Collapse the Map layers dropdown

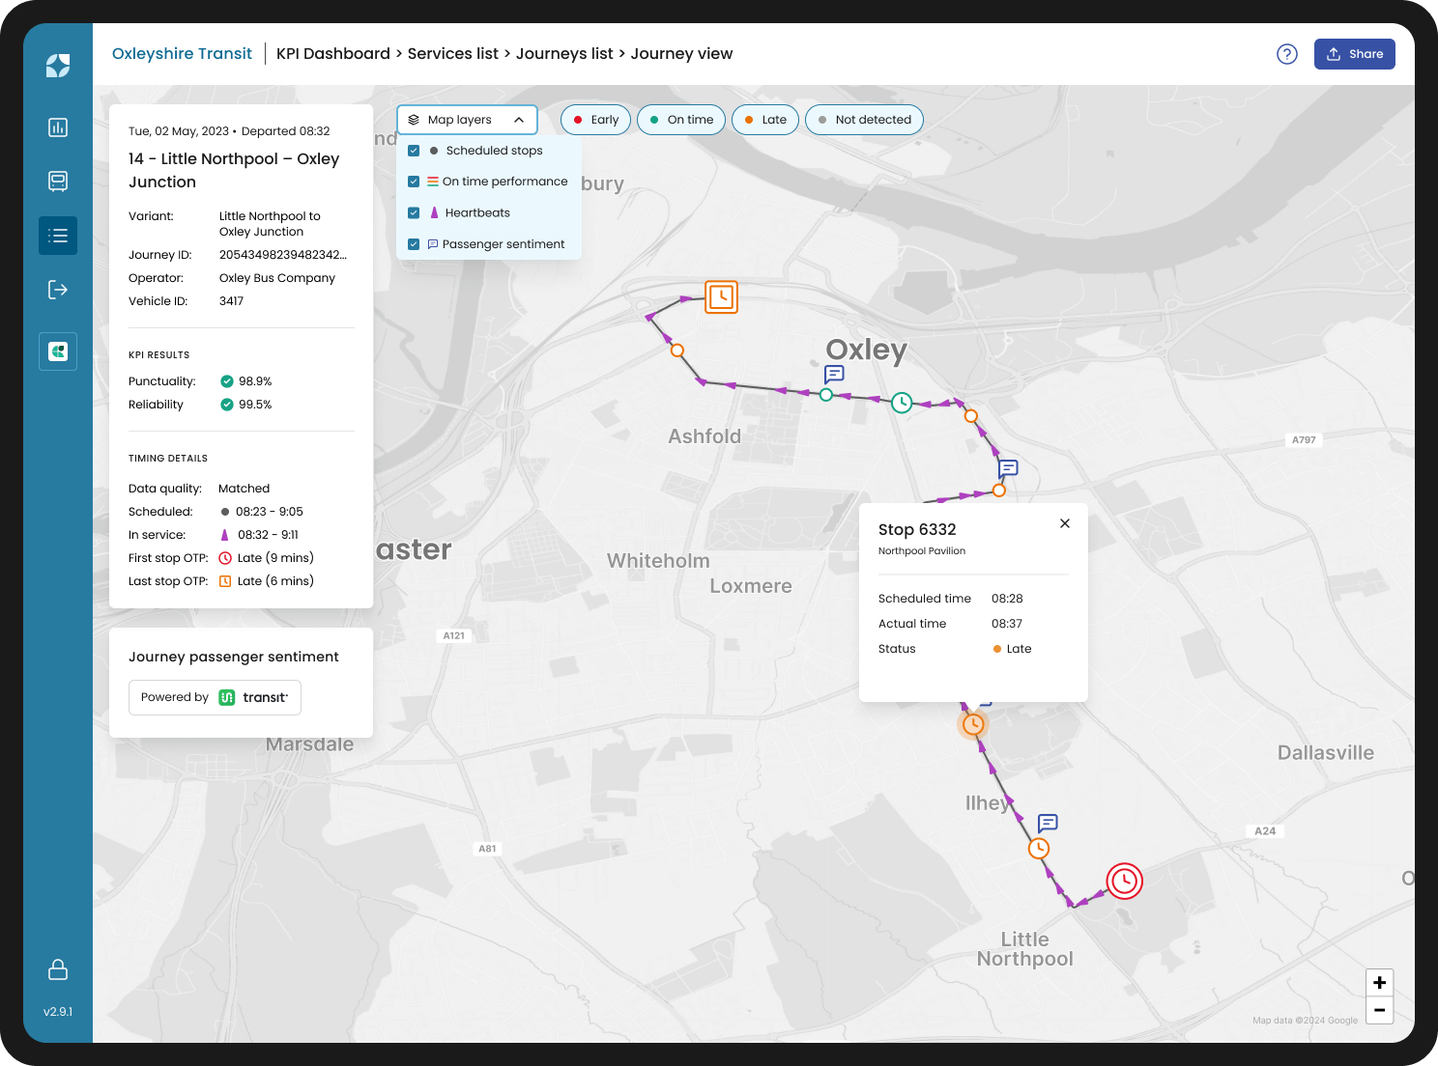467,120
